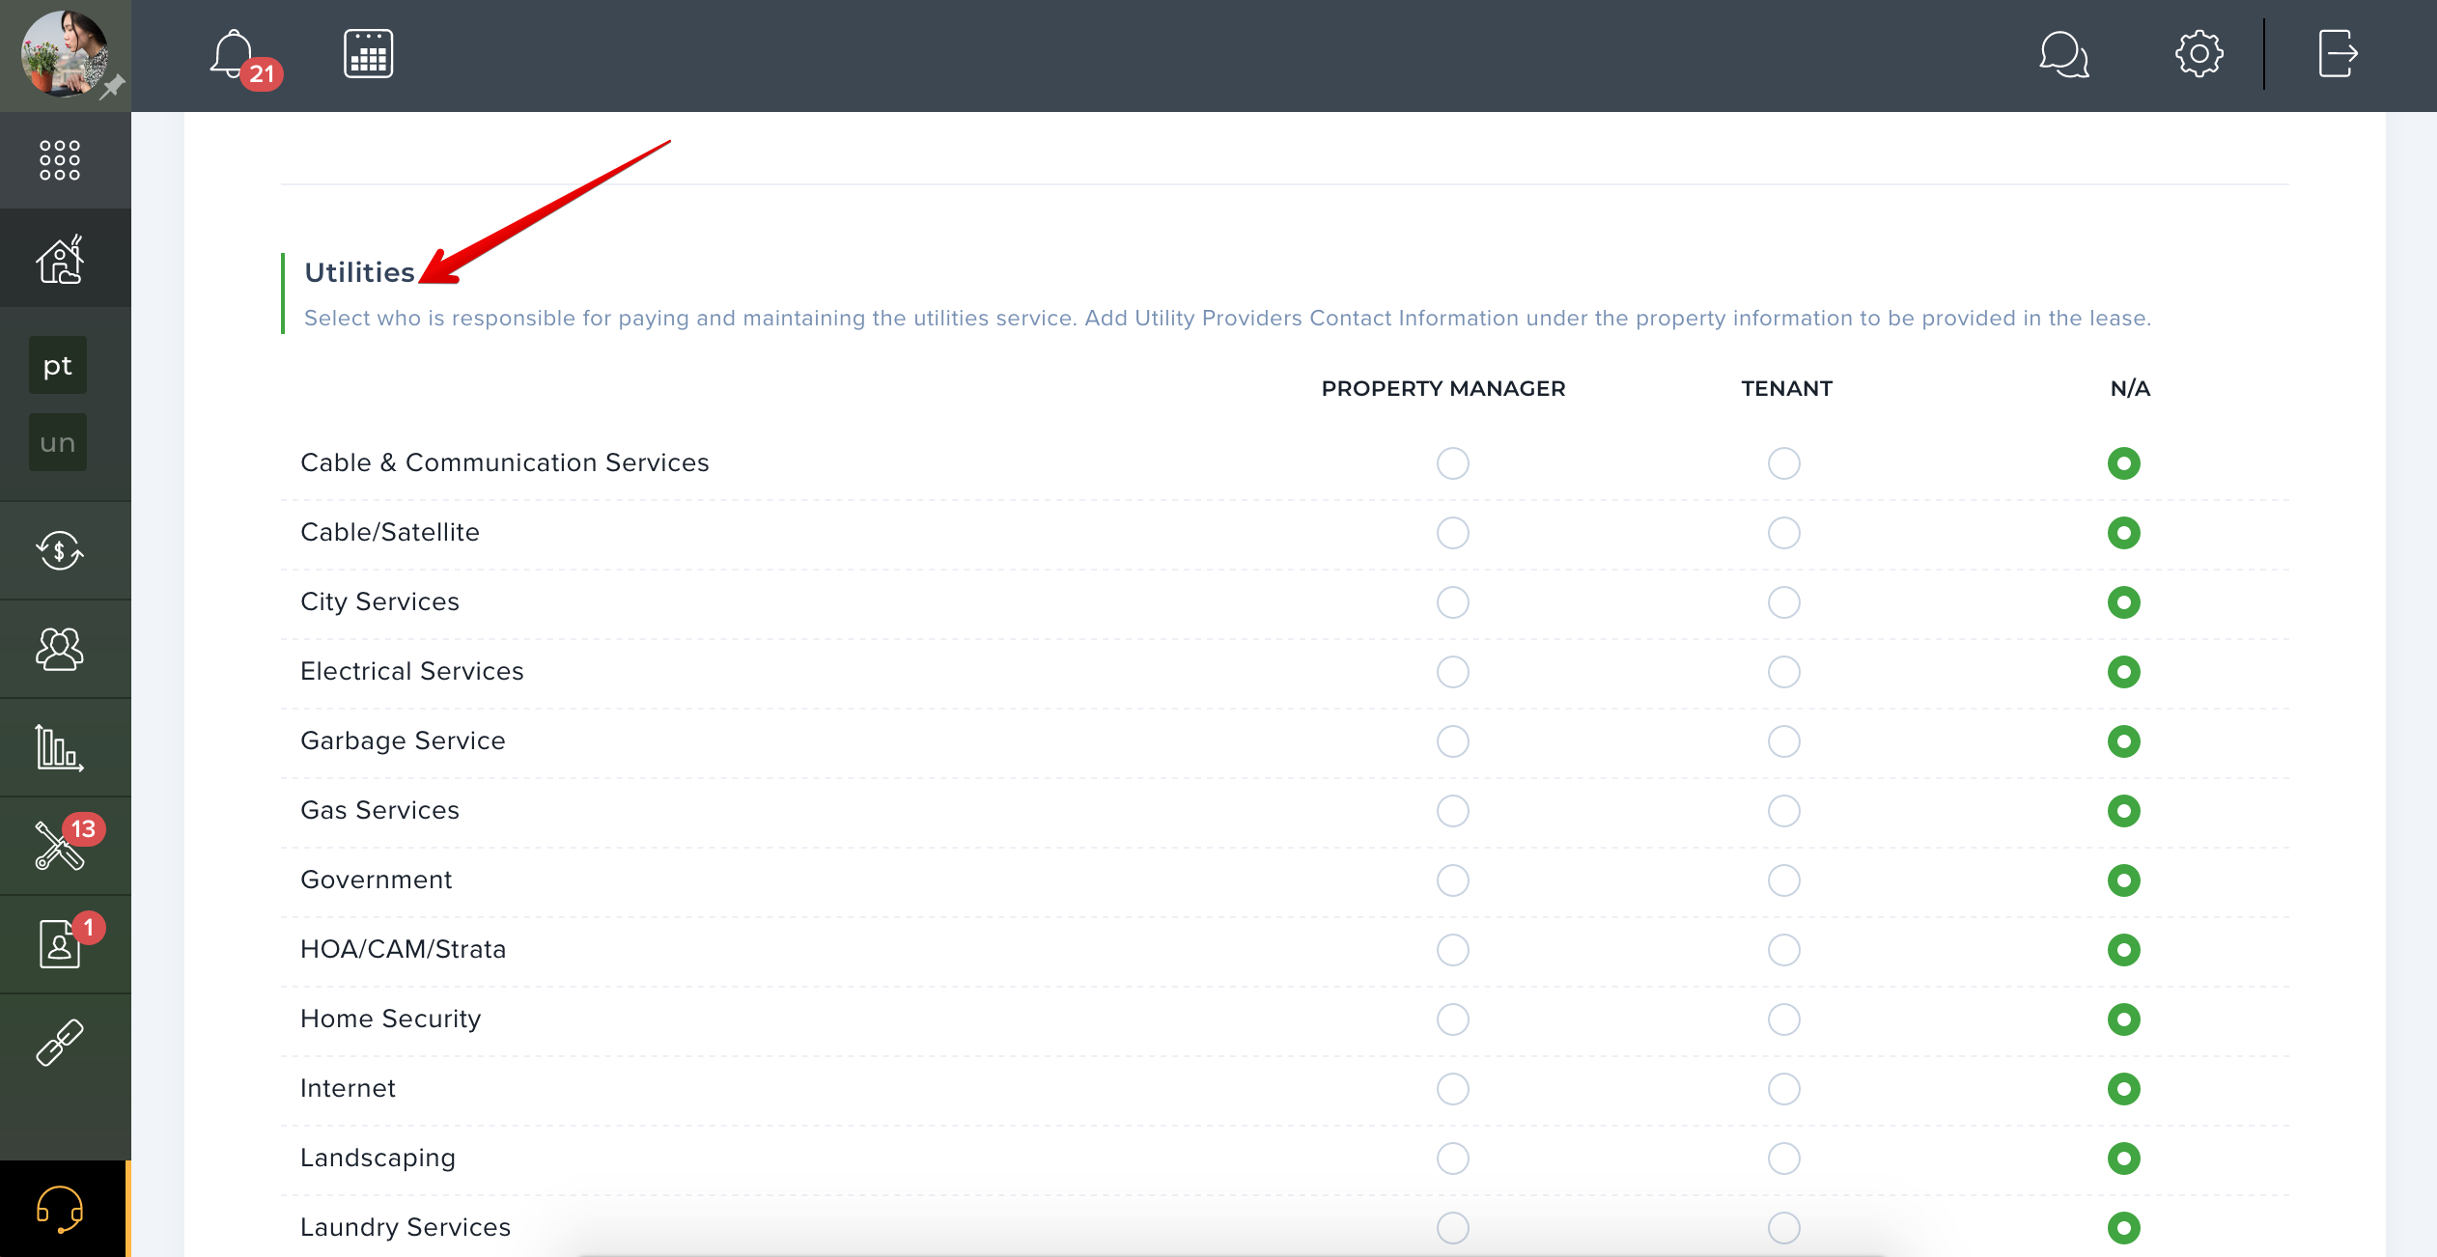
Task: Open maintenance tools icon with 13 badge
Action: click(x=60, y=846)
